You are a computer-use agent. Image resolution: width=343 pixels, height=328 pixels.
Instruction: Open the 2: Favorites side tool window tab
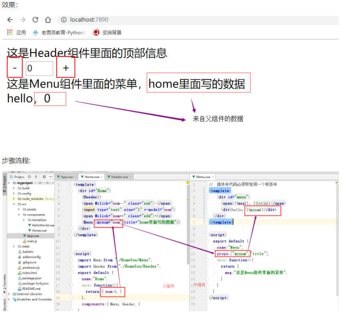pos(4,284)
